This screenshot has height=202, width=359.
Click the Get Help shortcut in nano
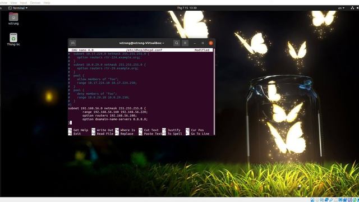(78, 130)
